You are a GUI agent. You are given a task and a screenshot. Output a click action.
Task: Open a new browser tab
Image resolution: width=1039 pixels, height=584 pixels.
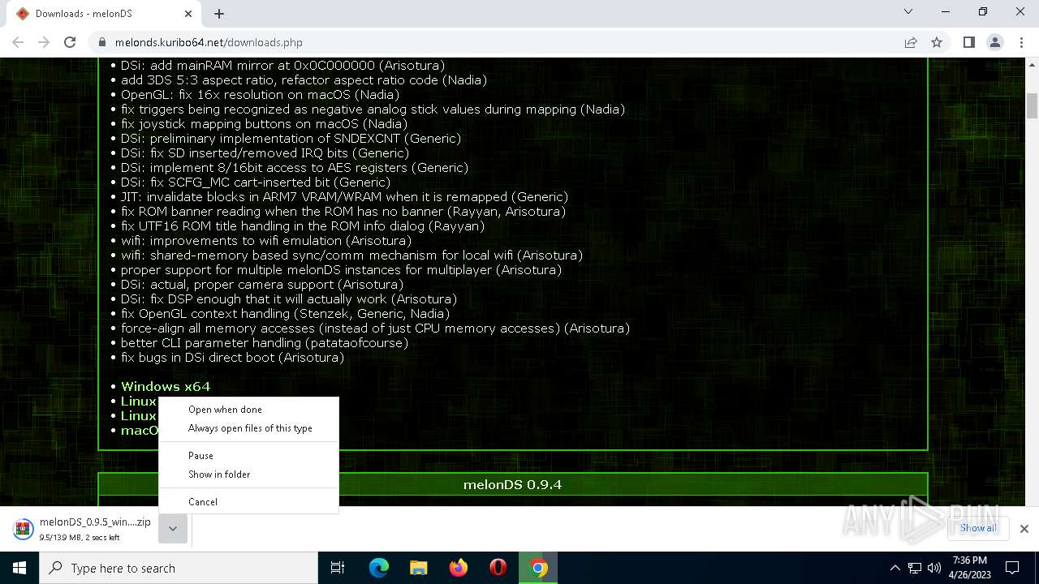point(219,14)
